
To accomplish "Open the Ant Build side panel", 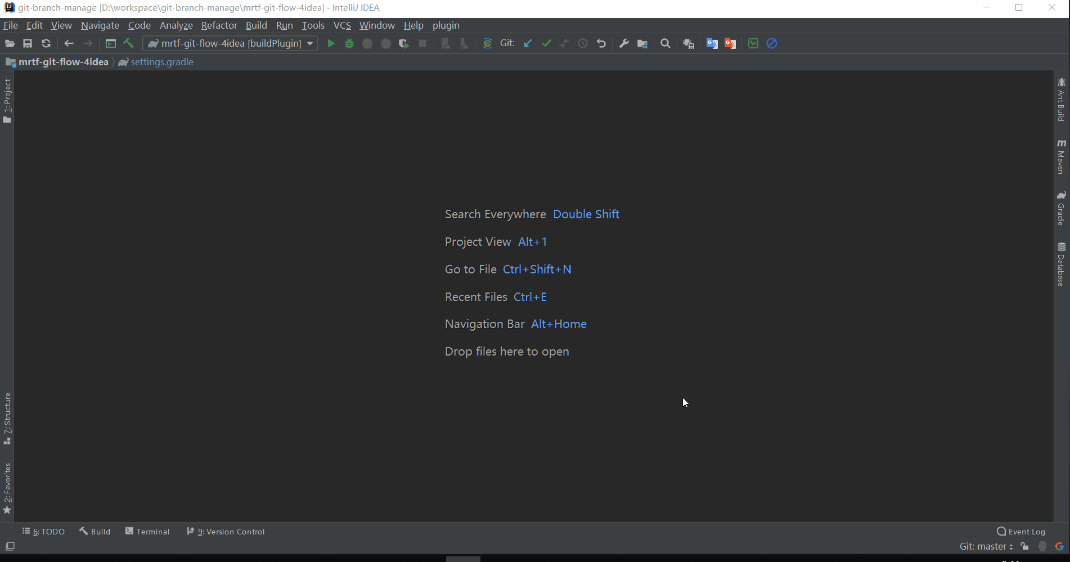I will tap(1062, 100).
